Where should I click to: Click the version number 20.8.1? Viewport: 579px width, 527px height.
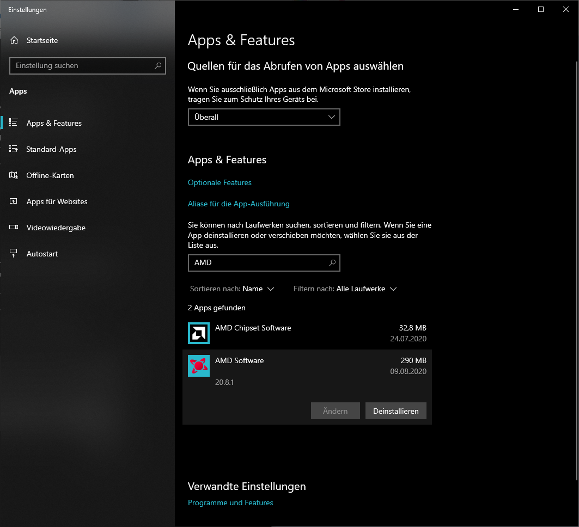pyautogui.click(x=224, y=382)
